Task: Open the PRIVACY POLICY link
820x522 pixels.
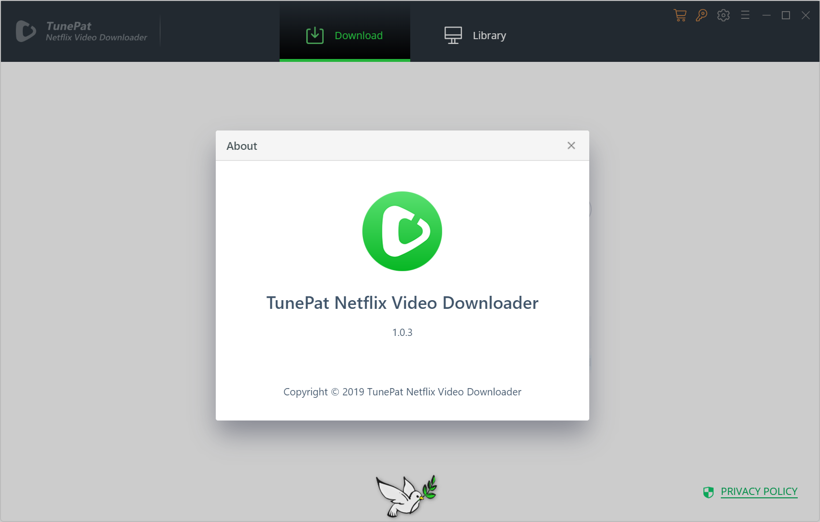Action: [759, 492]
